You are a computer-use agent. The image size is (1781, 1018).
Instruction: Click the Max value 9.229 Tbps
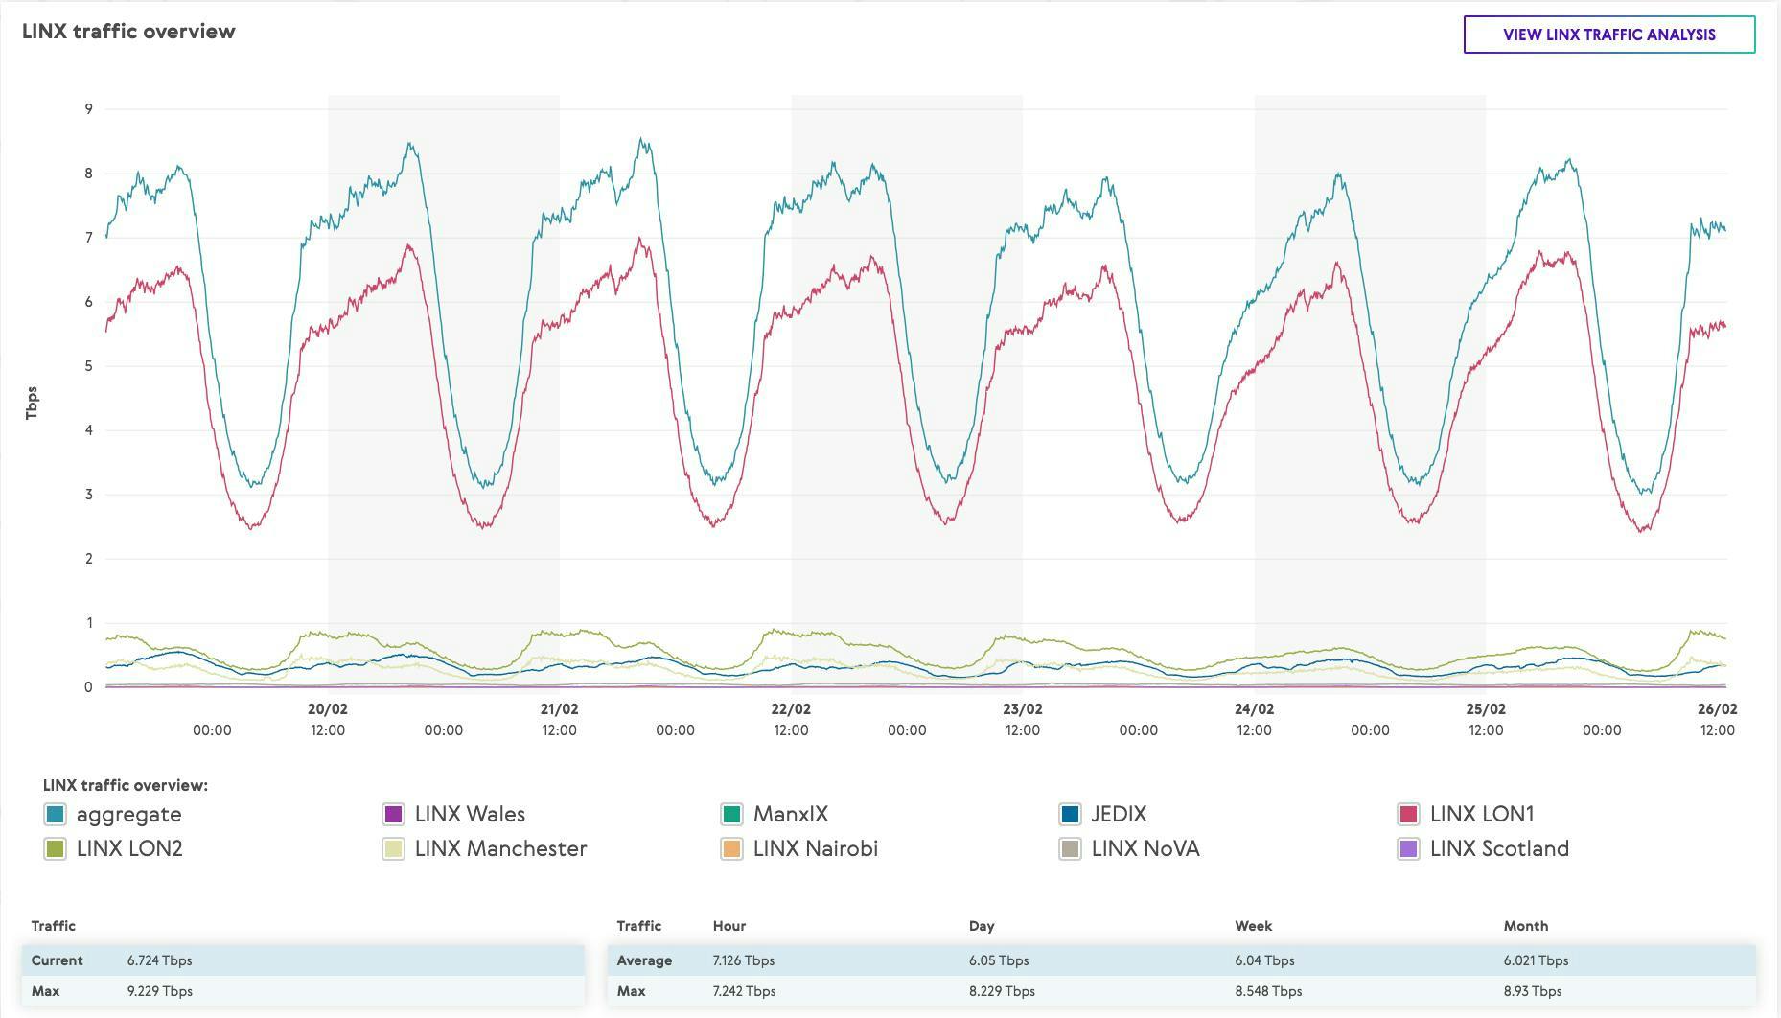pos(159,991)
